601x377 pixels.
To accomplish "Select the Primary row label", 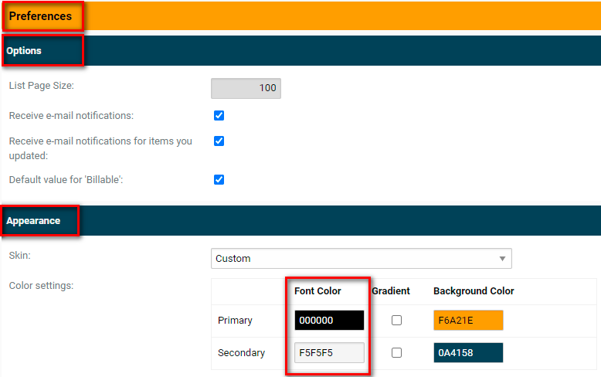I will click(235, 321).
